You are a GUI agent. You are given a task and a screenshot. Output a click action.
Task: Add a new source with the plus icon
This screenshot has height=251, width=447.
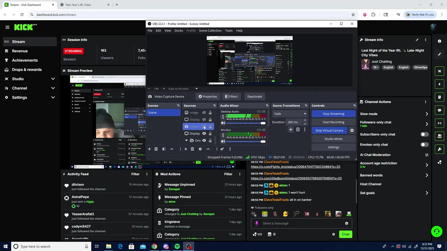185,149
